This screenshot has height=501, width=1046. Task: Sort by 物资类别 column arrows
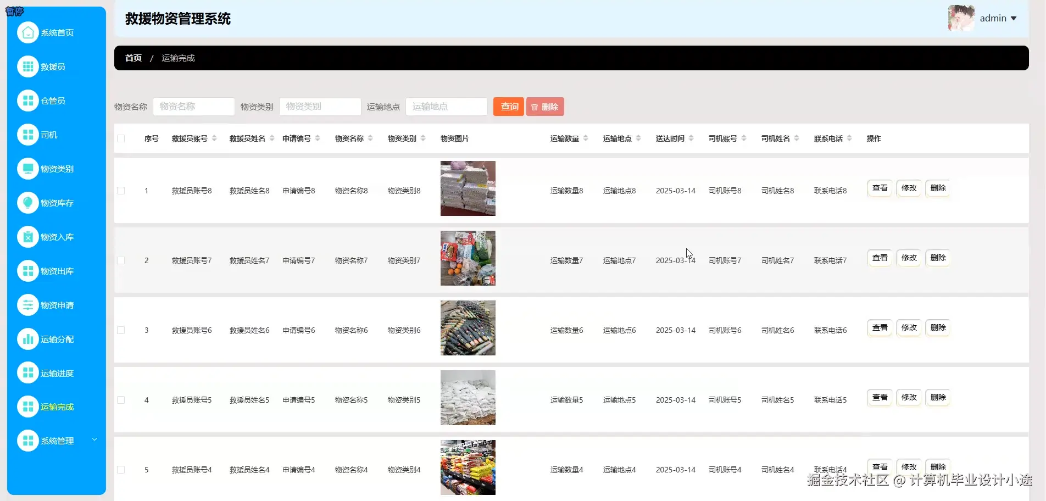[x=423, y=138]
